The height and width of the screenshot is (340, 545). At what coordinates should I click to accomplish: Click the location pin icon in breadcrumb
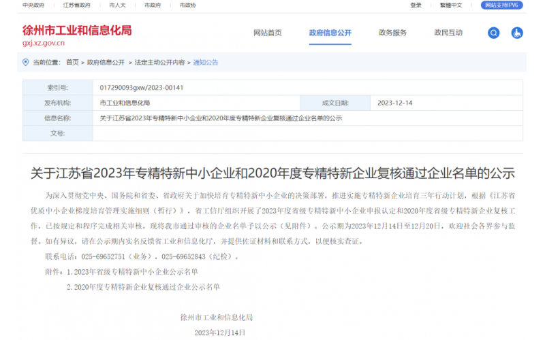(25, 63)
